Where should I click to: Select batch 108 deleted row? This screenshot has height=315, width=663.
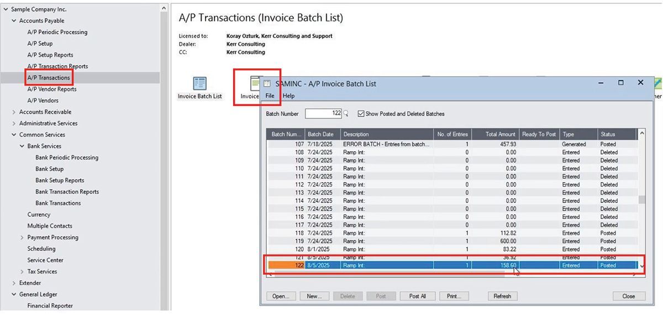(452, 152)
